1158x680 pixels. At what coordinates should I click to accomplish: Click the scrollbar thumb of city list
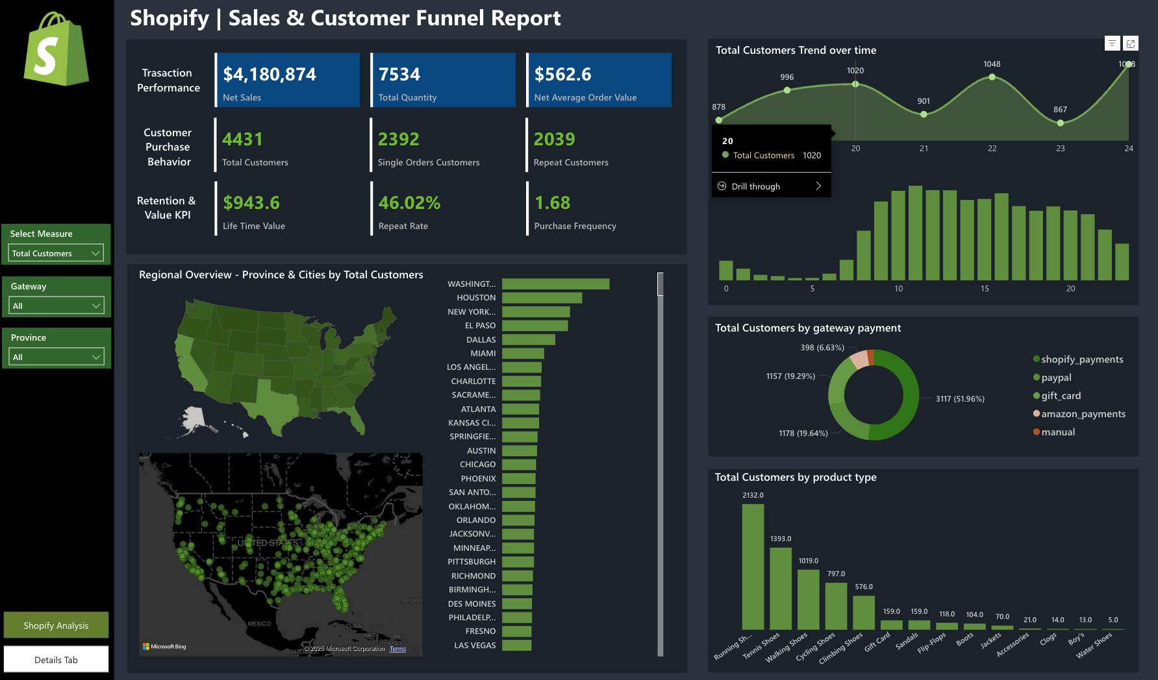click(661, 284)
